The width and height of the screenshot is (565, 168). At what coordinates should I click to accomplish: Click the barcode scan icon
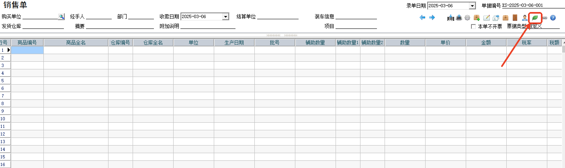[x=450, y=18]
